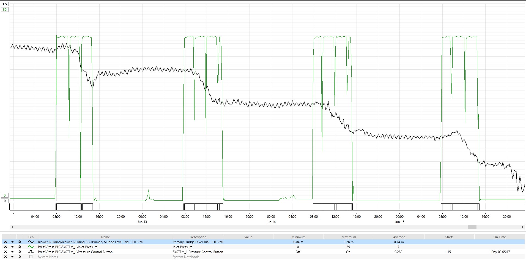Remove the Primary Sludge Level Trial pen
Screen dimensions: 526x261
pos(5,242)
